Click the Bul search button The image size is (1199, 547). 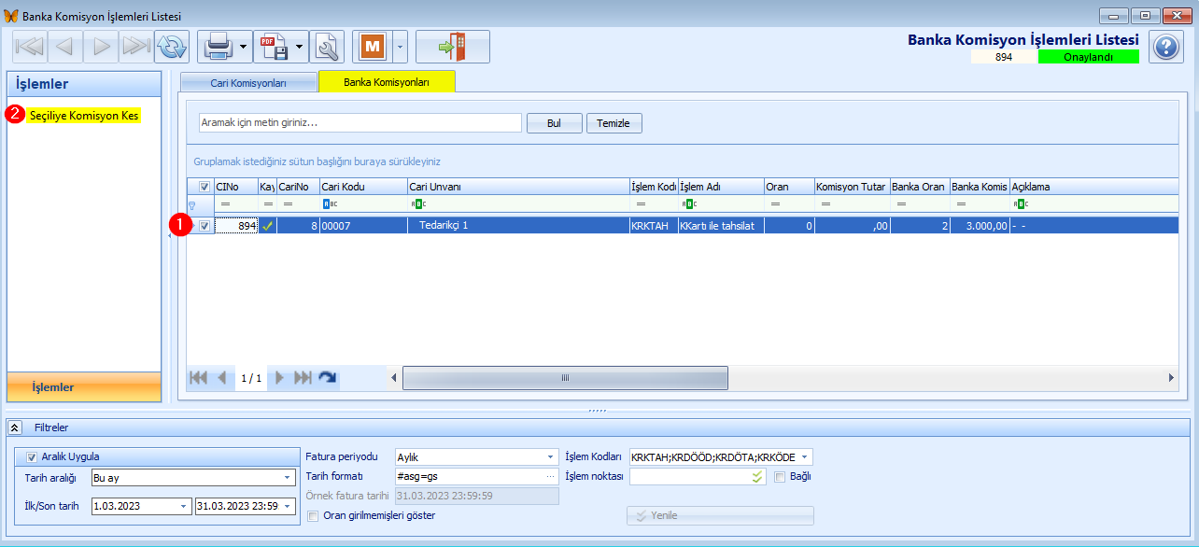point(554,123)
